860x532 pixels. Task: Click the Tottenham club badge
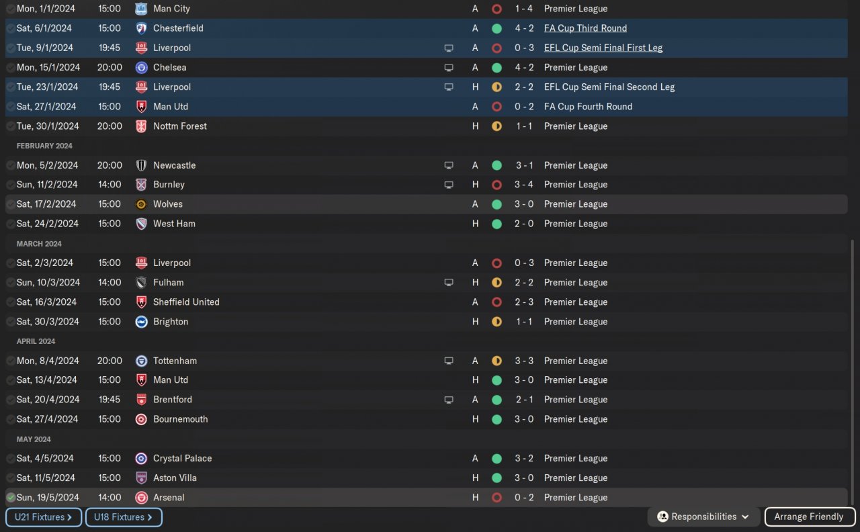(x=141, y=361)
